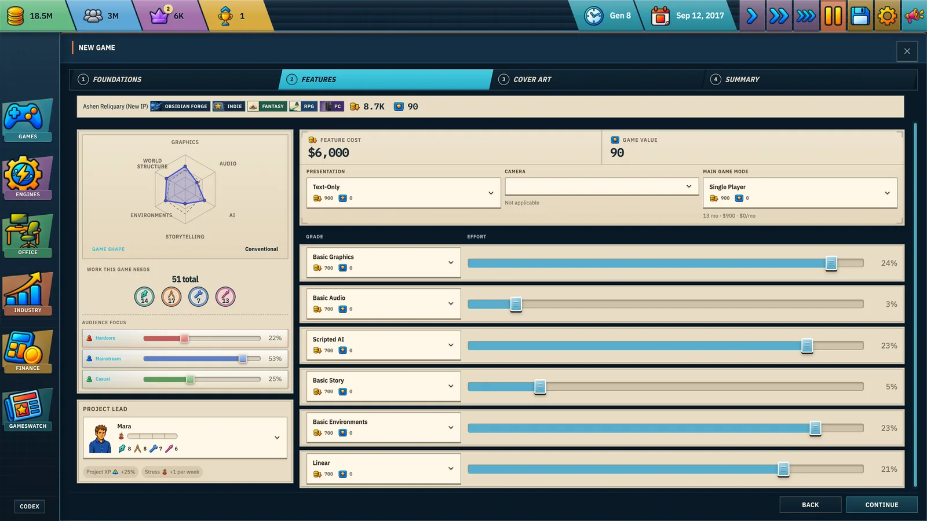
Task: Click the fans count people icon
Action: [93, 16]
